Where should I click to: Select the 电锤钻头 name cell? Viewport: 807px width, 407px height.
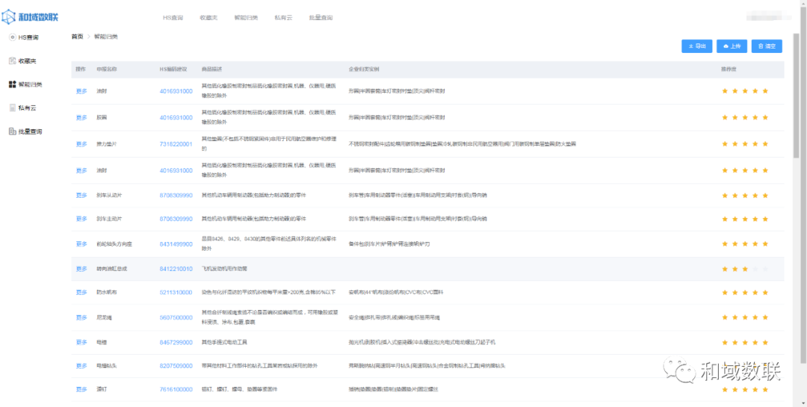pyautogui.click(x=106, y=366)
